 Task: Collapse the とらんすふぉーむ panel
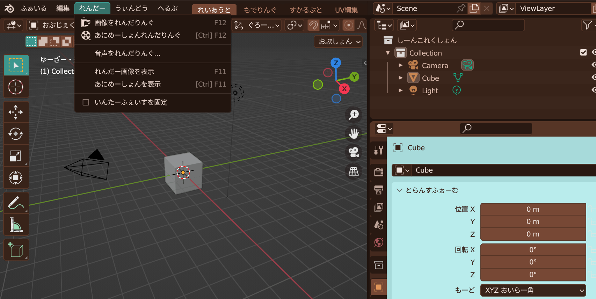tap(399, 190)
